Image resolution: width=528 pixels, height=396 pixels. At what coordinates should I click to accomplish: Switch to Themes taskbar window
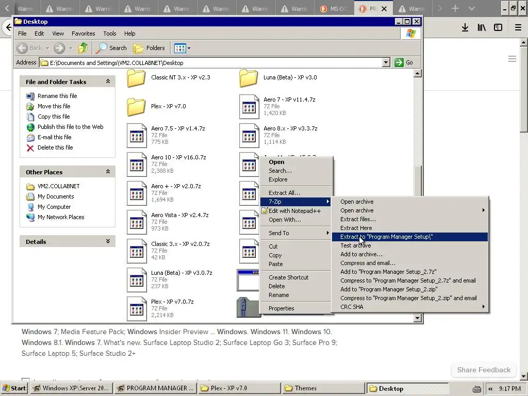tap(323, 388)
